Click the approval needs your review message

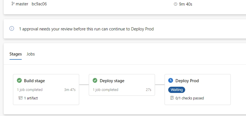point(87,29)
